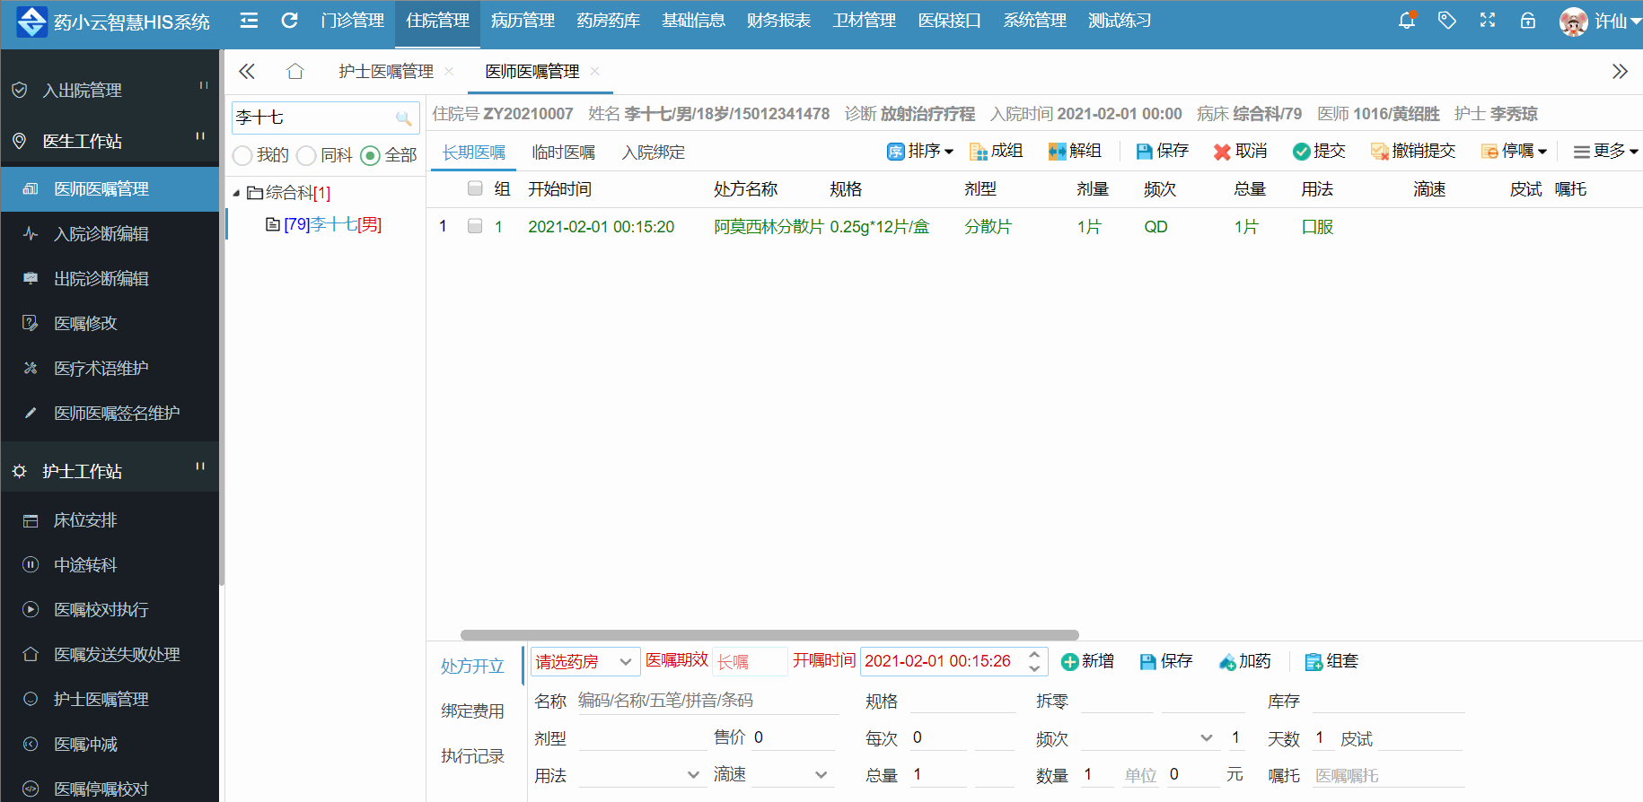Check the 阿莫西林分散片 row checkbox
The height and width of the screenshot is (802, 1643).
(x=475, y=226)
